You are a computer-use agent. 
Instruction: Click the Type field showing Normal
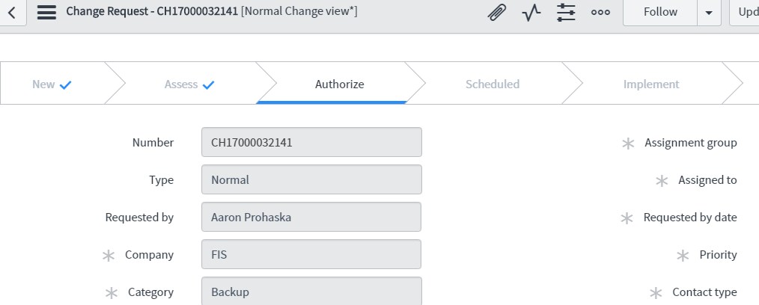click(311, 179)
